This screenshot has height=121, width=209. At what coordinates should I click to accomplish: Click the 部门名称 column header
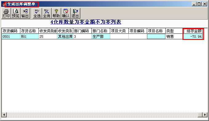pos(101,31)
